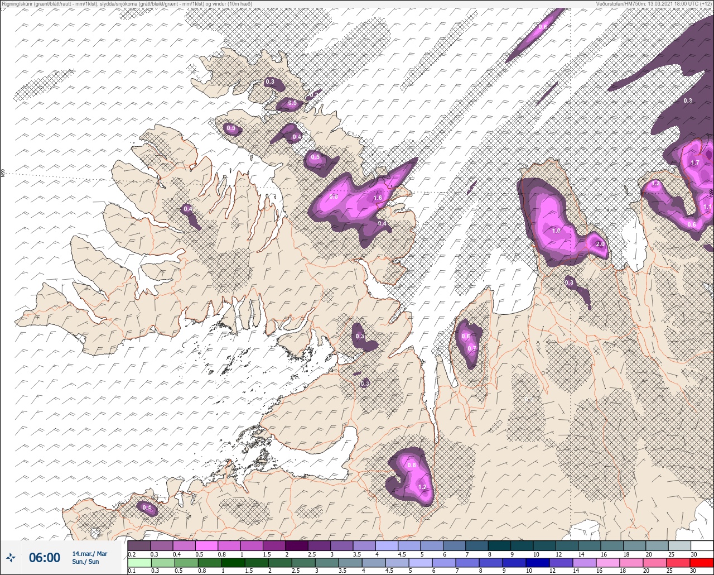Click the '14.mar./ Mar' date label
Screen dimensions: 714x575
pyautogui.click(x=90, y=554)
